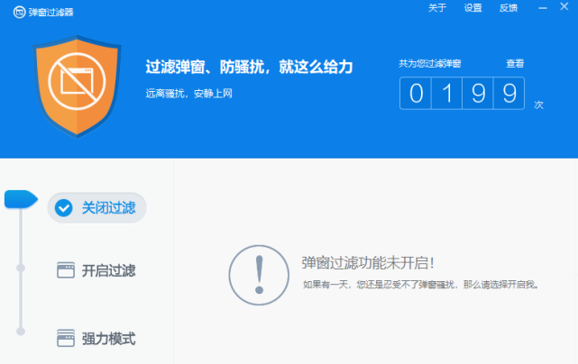
Task: Click the middle dot on mode slider
Action: (x=21, y=268)
